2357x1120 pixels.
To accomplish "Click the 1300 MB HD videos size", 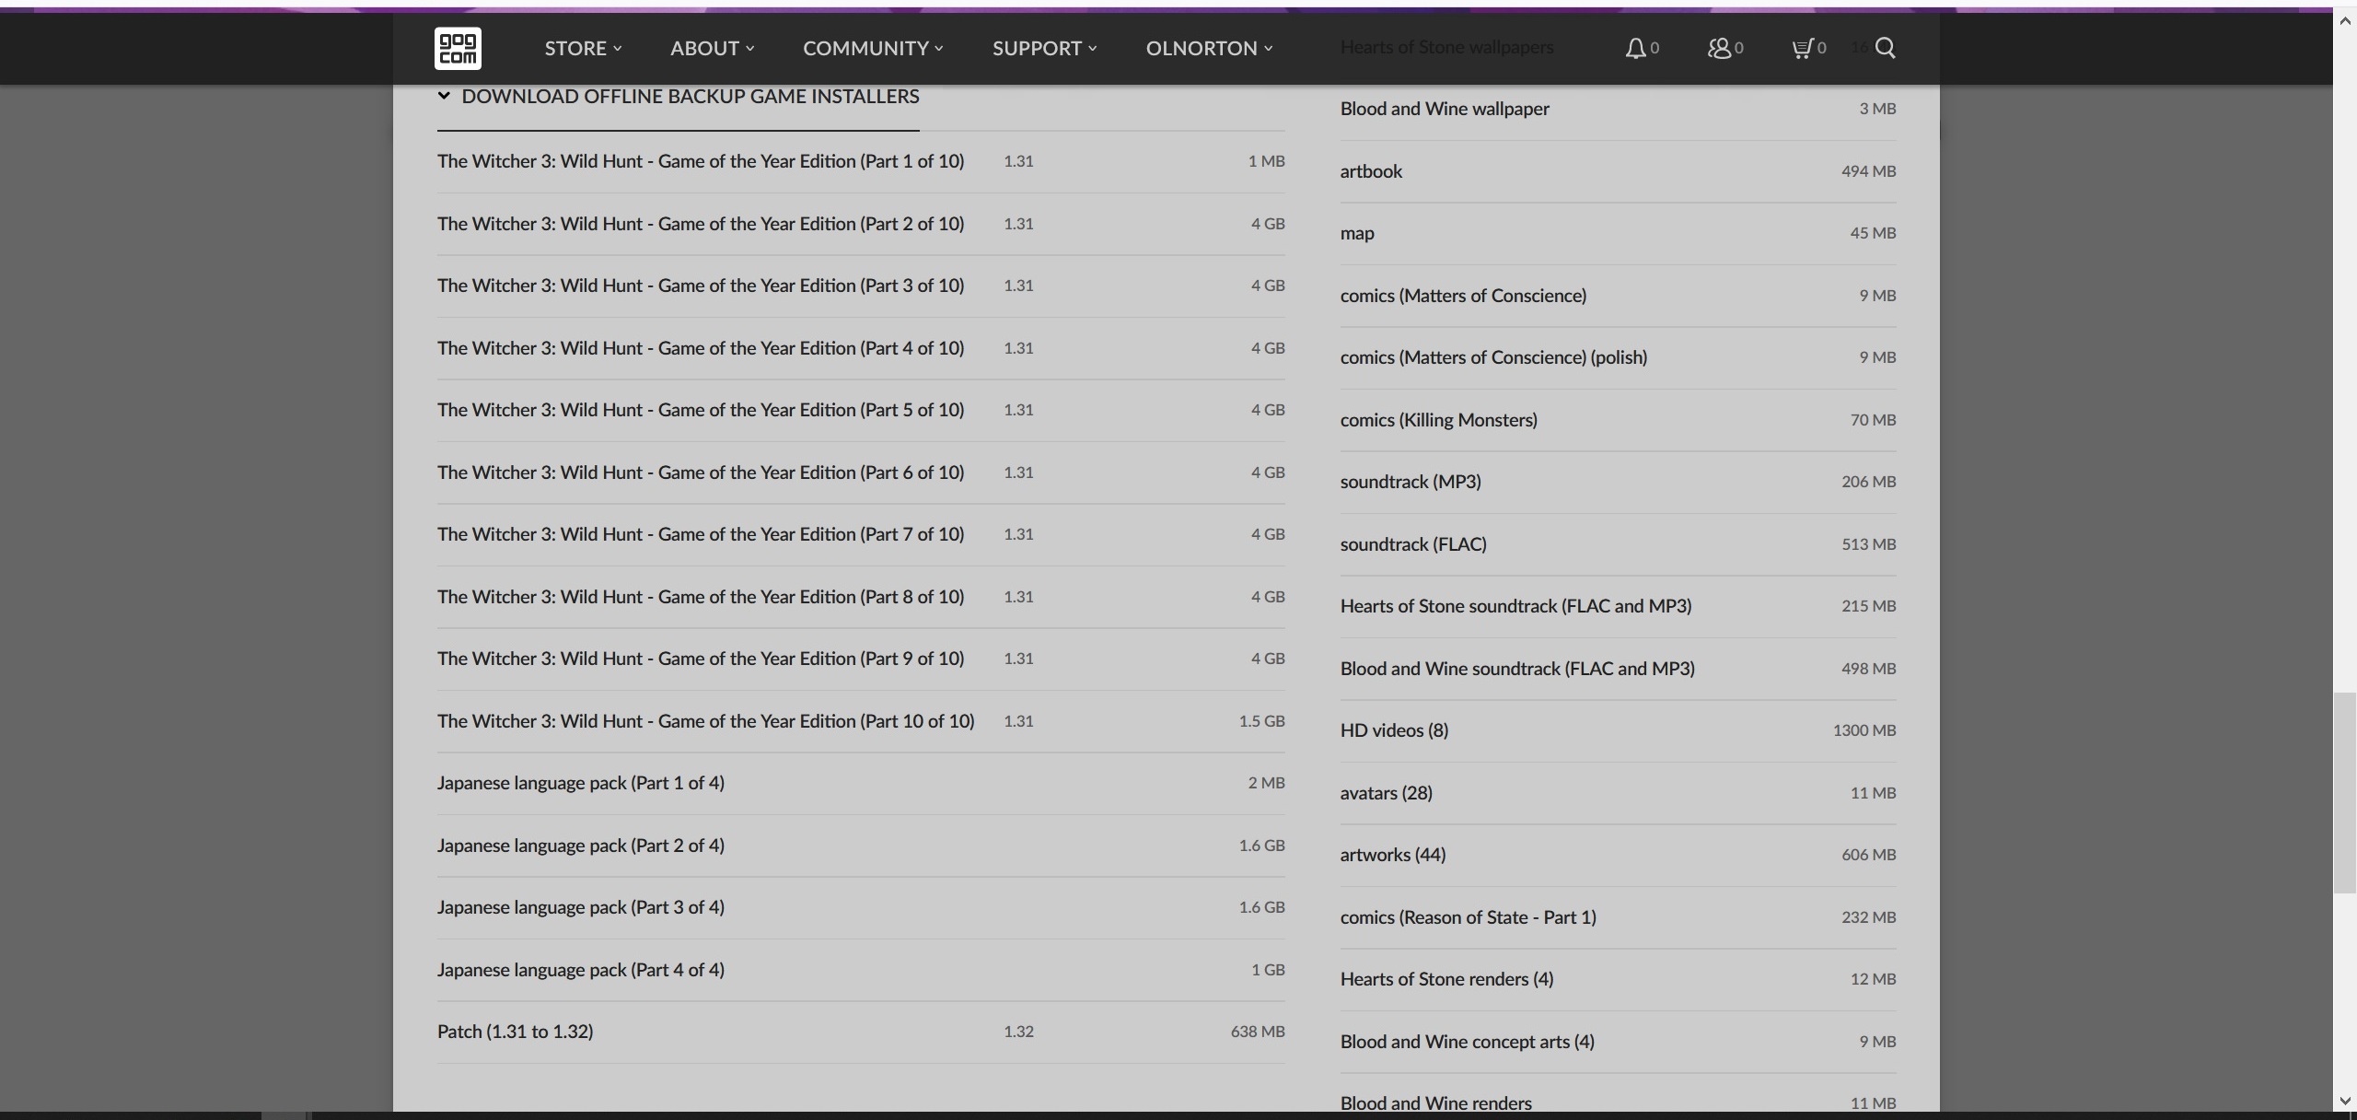I will coord(1864,730).
